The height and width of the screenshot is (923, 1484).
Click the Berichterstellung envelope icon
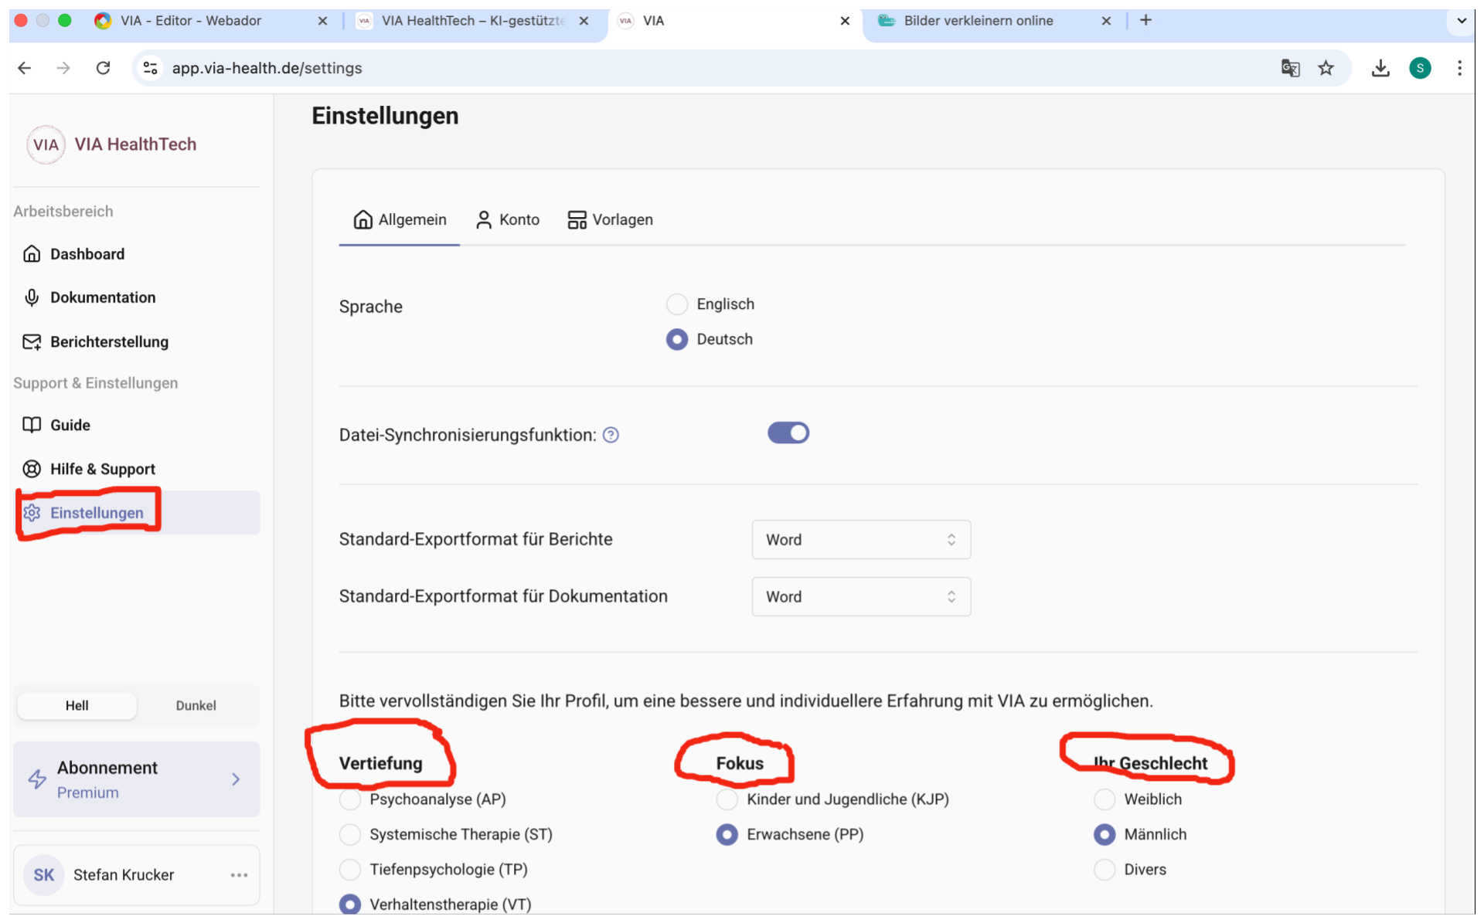pos(32,341)
